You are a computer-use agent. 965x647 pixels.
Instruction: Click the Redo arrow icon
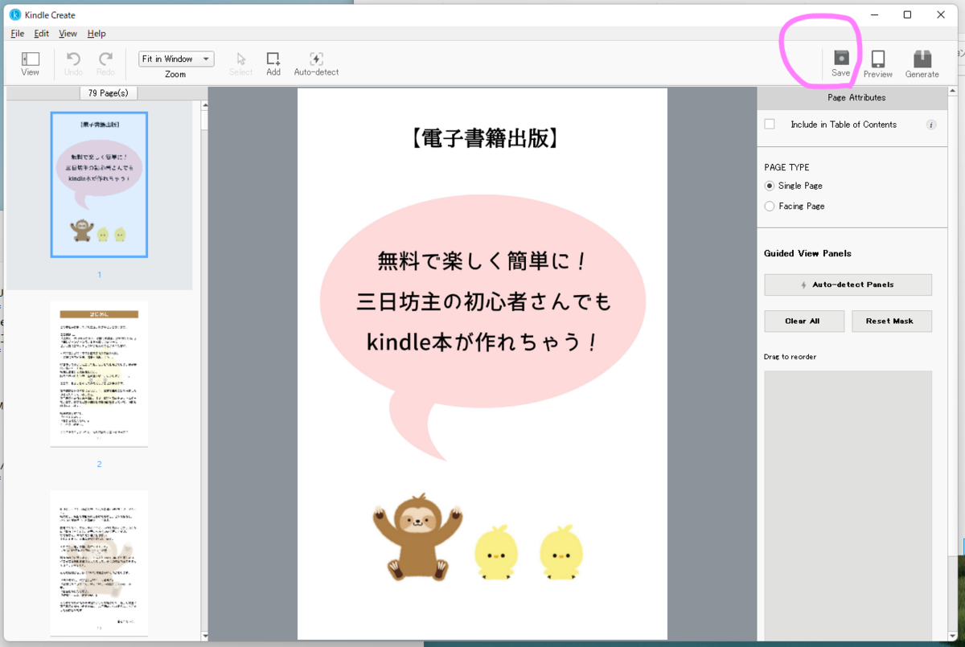(105, 59)
